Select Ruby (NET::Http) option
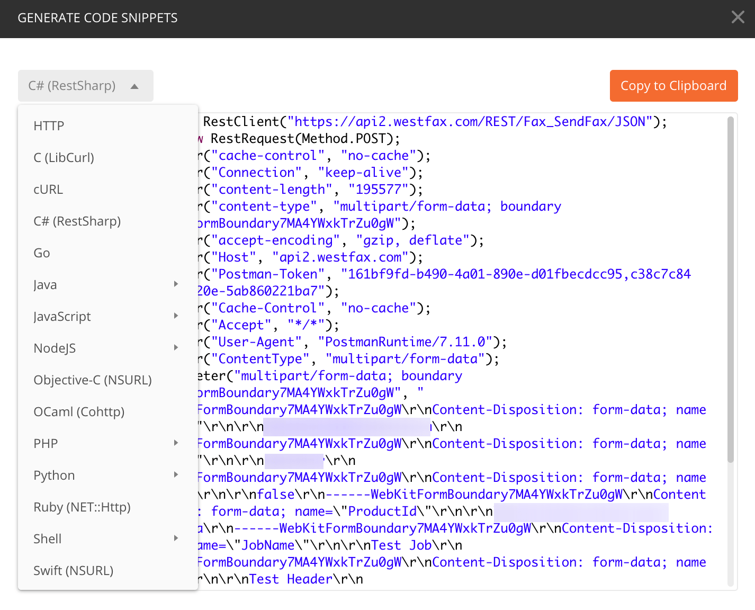Viewport: 755px width, 610px height. (82, 507)
